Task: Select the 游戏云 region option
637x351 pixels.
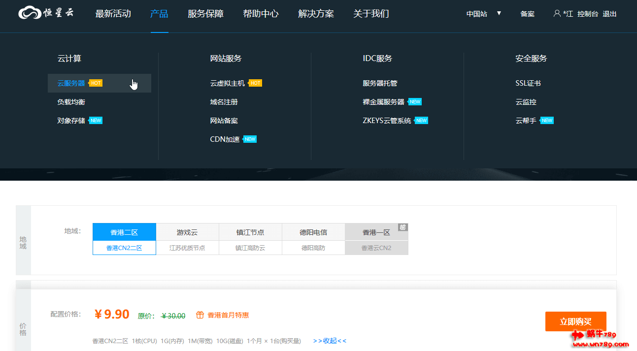Action: coord(187,232)
